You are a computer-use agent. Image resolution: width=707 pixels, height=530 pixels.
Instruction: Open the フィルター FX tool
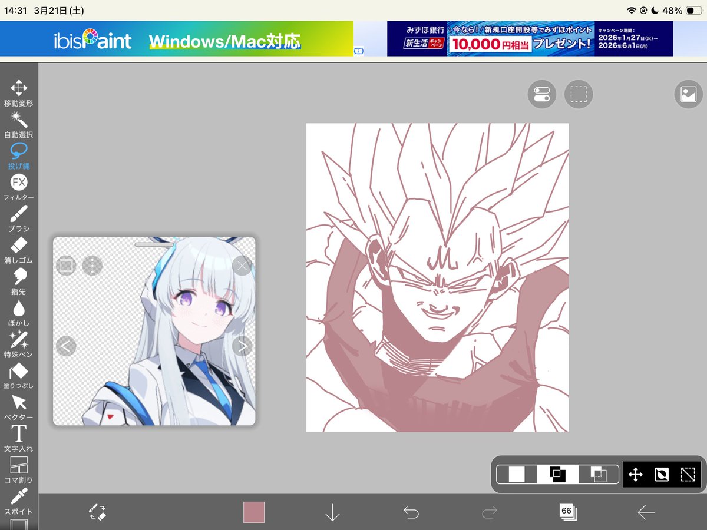pos(19,187)
